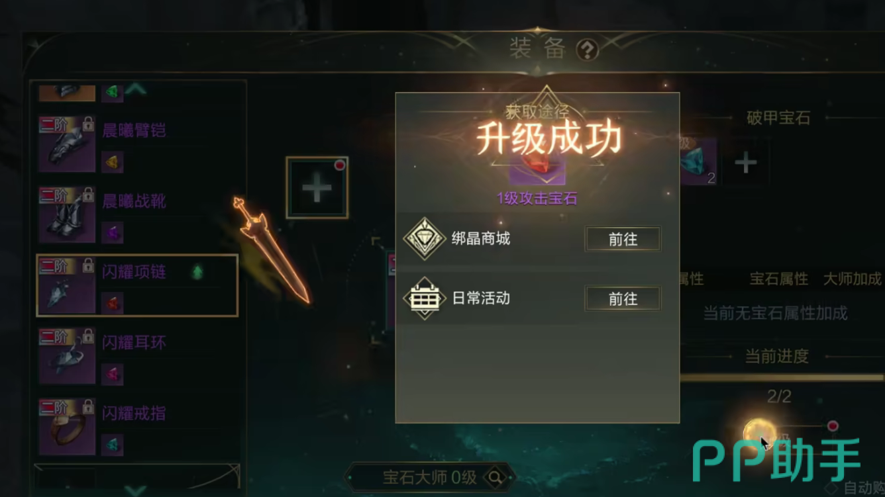Click the empty plus gem slot with red dot
Image resolution: width=885 pixels, height=497 pixels.
coord(317,189)
